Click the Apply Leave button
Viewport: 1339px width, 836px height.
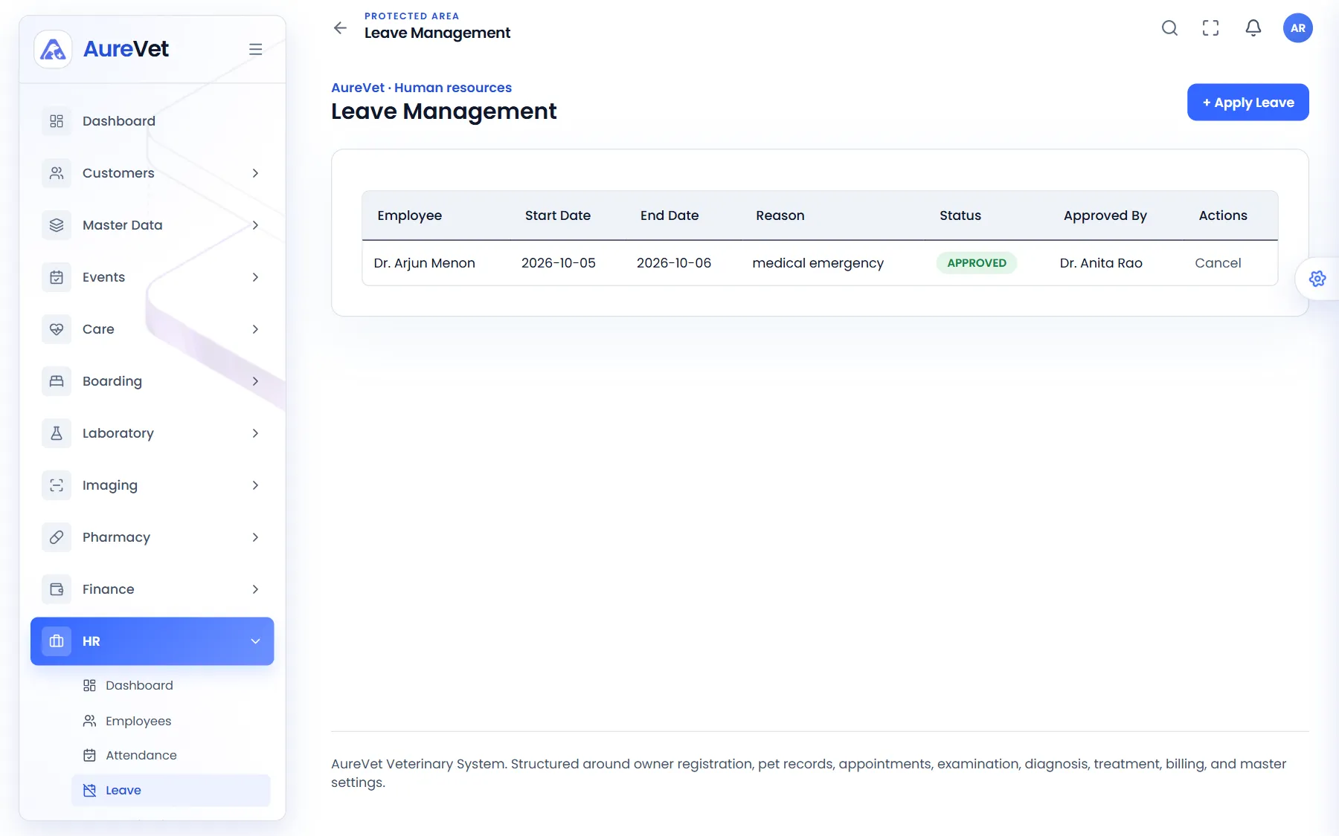[1248, 103]
